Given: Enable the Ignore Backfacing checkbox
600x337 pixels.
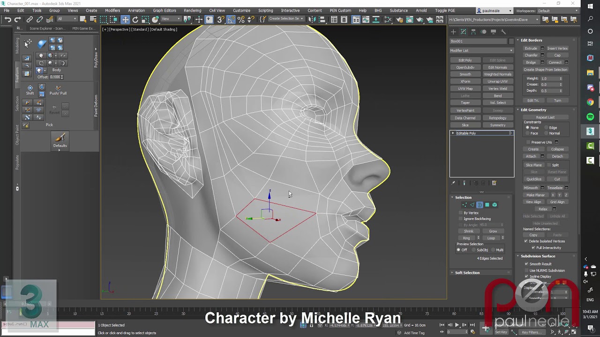Looking at the screenshot, I should [461, 219].
